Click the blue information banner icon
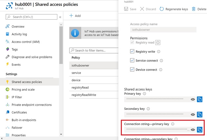Screen dimensions: 207x140 point(75,33)
